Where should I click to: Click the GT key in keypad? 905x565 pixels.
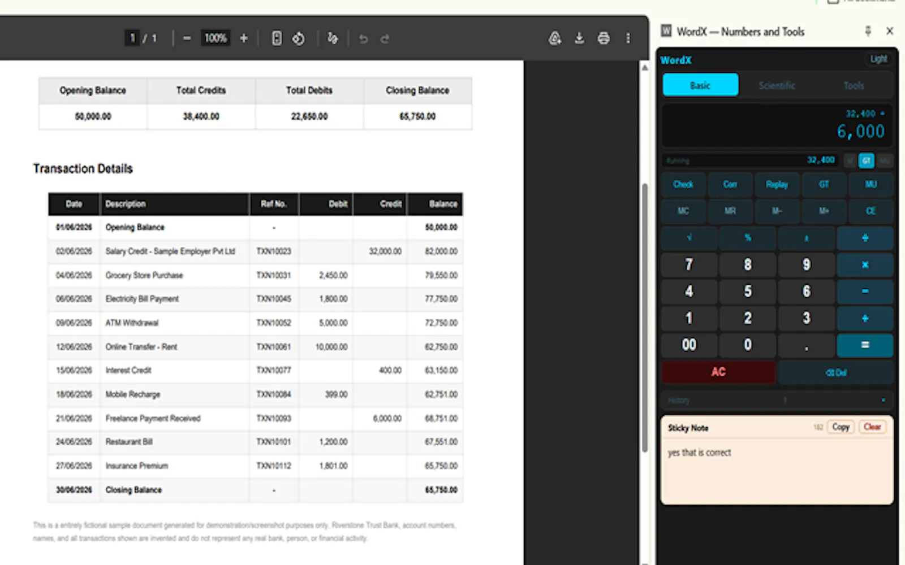click(824, 184)
